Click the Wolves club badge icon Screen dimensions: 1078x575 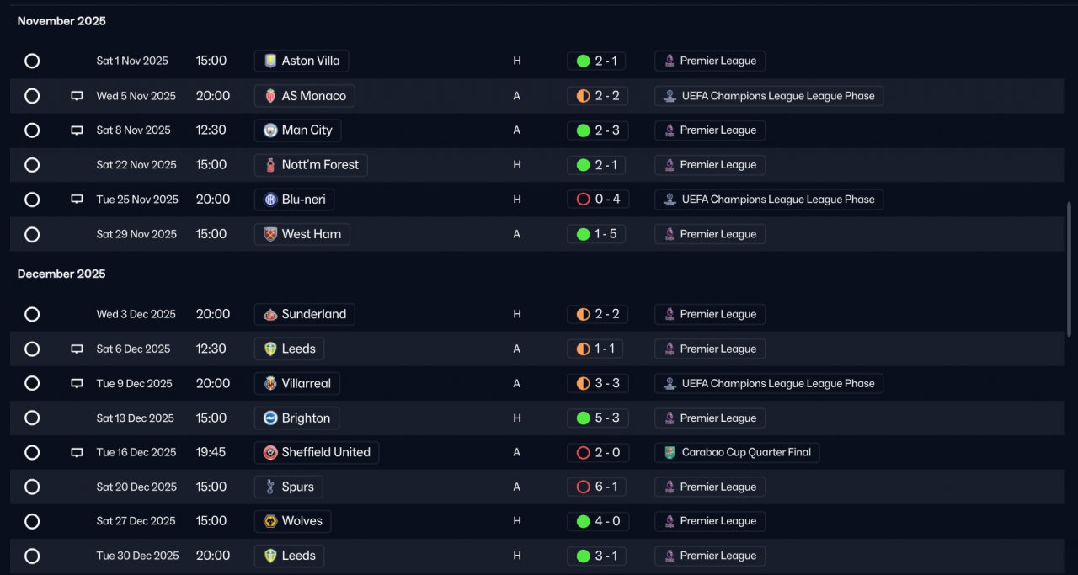270,522
